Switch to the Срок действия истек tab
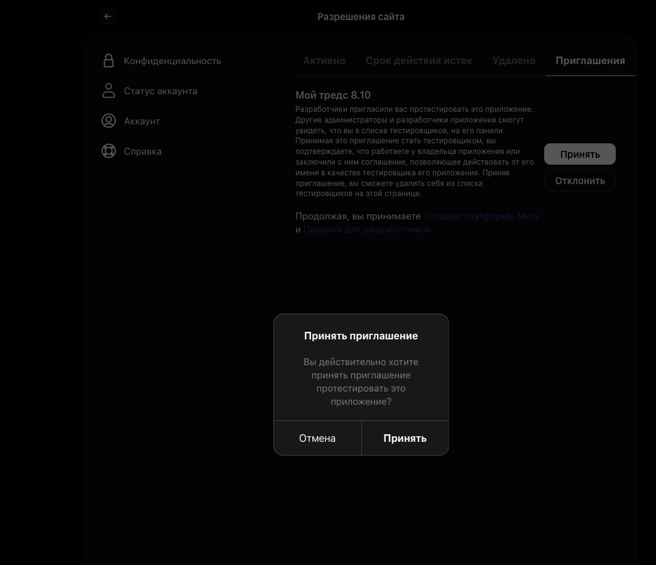The height and width of the screenshot is (565, 656). 418,61
